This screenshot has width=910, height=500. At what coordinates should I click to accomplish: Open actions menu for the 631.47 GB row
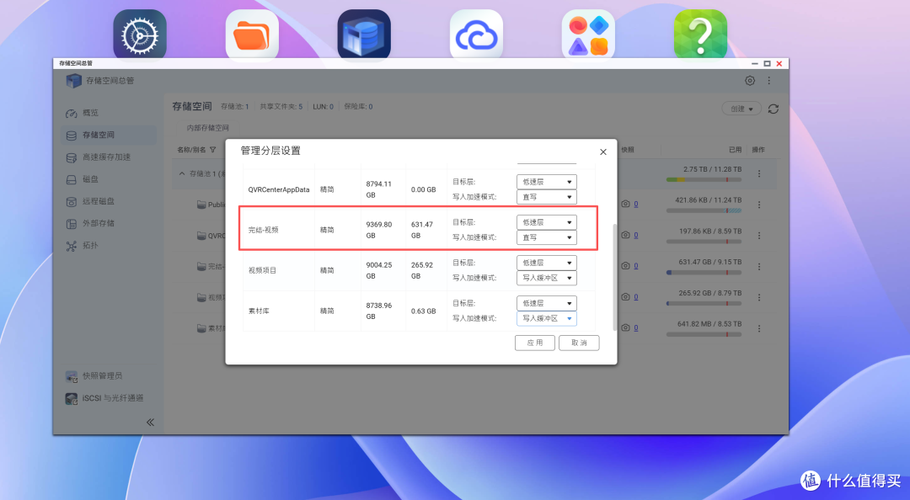759,267
